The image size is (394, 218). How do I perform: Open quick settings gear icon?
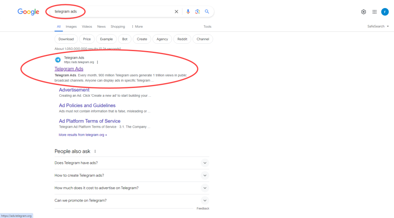click(364, 12)
